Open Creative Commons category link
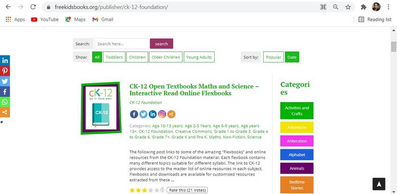This screenshot has width=397, height=194. [194, 131]
